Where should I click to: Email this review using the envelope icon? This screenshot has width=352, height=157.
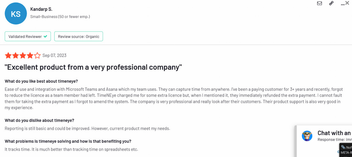[319, 3]
